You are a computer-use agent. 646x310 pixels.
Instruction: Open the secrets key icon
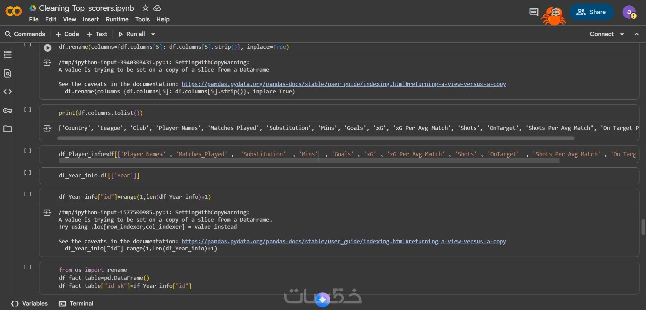click(x=7, y=110)
